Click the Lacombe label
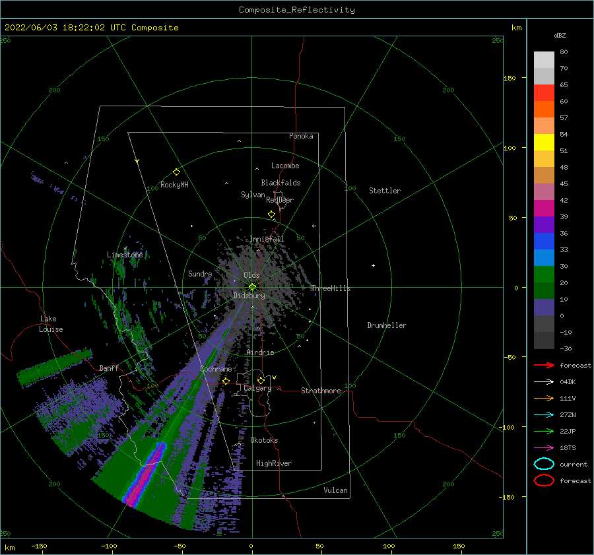Image resolution: width=594 pixels, height=555 pixels. click(x=285, y=166)
